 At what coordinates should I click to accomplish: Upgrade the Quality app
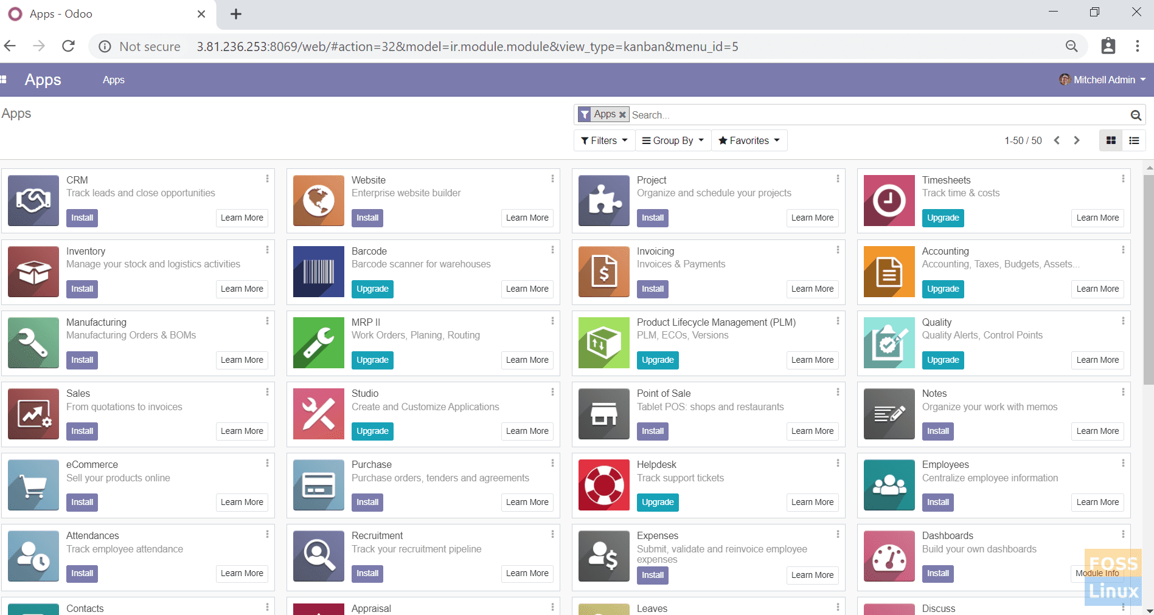pos(943,360)
